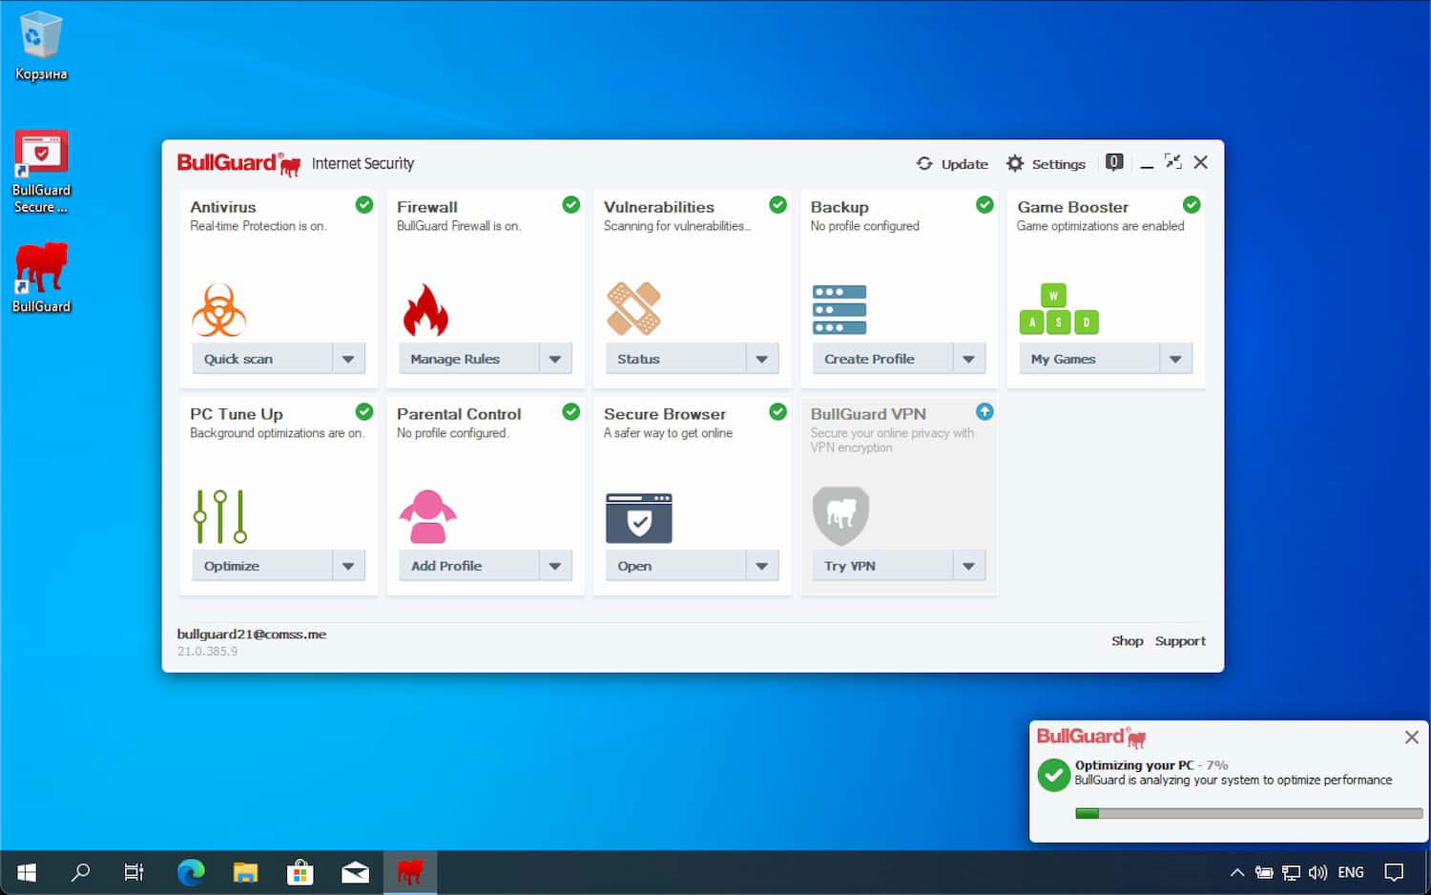Click the BullGuard VPN shield icon
The width and height of the screenshot is (1431, 895).
[840, 515]
